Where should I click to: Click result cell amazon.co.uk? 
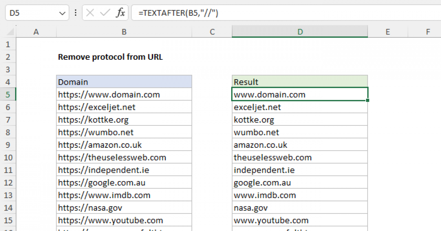(300, 145)
